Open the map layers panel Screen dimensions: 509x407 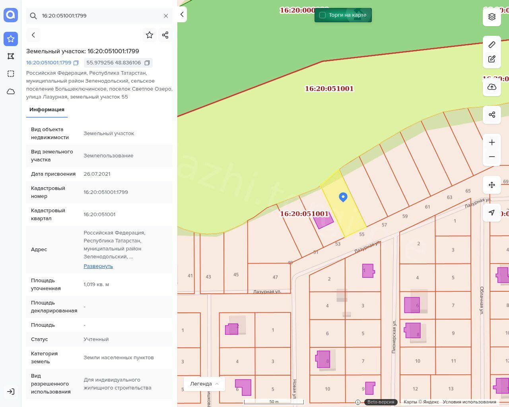(492, 17)
